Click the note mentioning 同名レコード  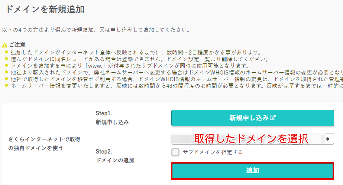140,59
